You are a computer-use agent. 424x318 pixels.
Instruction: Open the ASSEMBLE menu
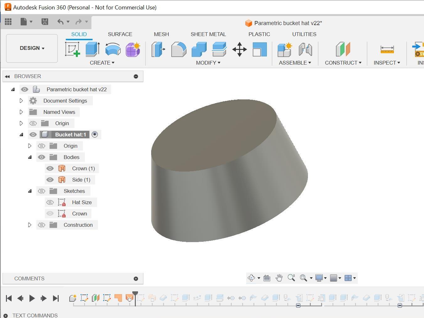(x=295, y=63)
